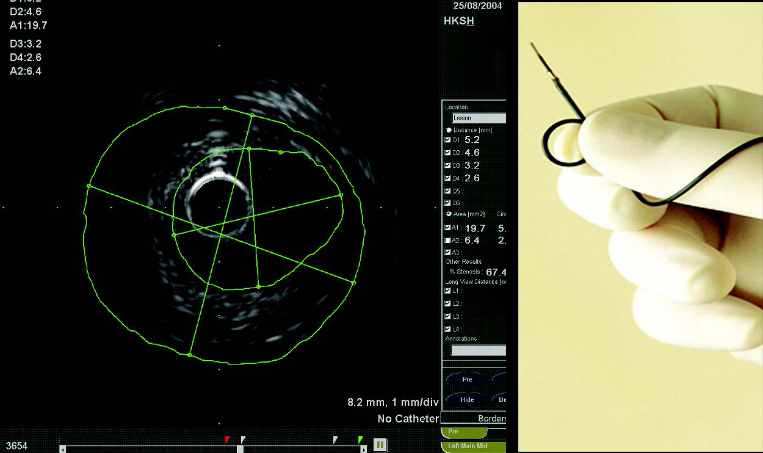Toggle the D3 distance checkbox
The width and height of the screenshot is (763, 453).
click(x=448, y=165)
